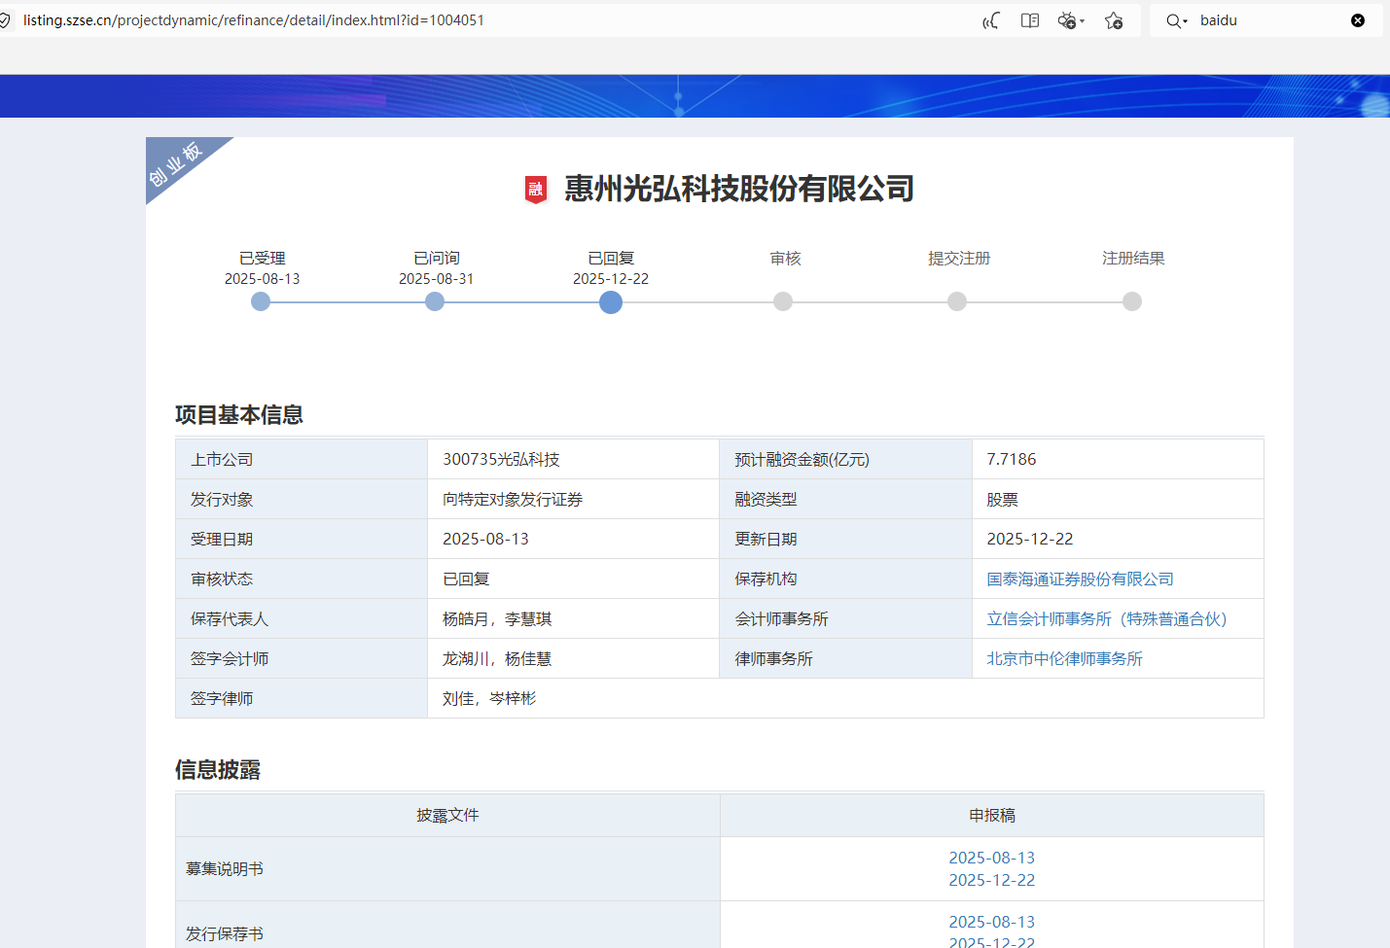
Task: Click the search magnifier icon
Action: [1174, 20]
